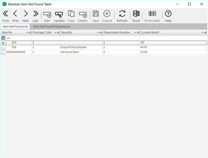
Task: Toggle pin on Item No column
Action: pyautogui.click(x=30, y=33)
